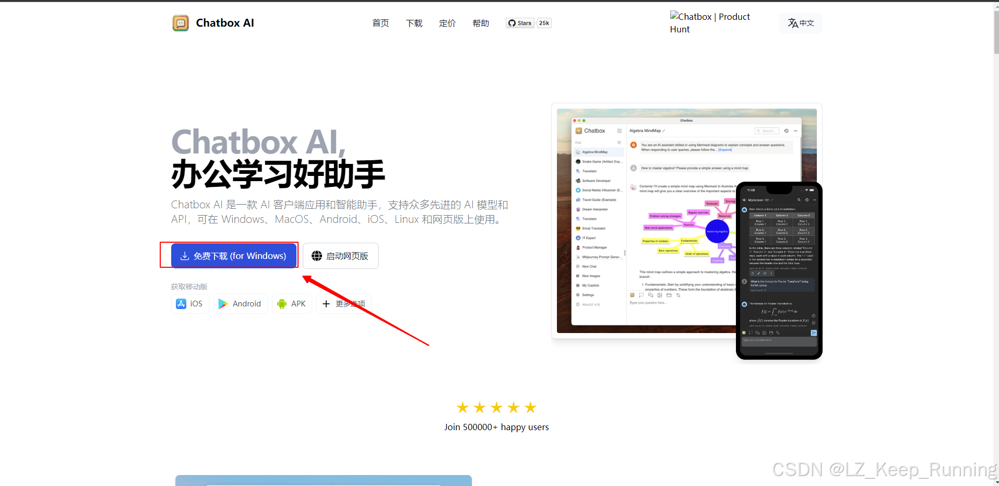This screenshot has width=999, height=486.
Task: Click the Google Play triangle icon
Action: pyautogui.click(x=223, y=304)
